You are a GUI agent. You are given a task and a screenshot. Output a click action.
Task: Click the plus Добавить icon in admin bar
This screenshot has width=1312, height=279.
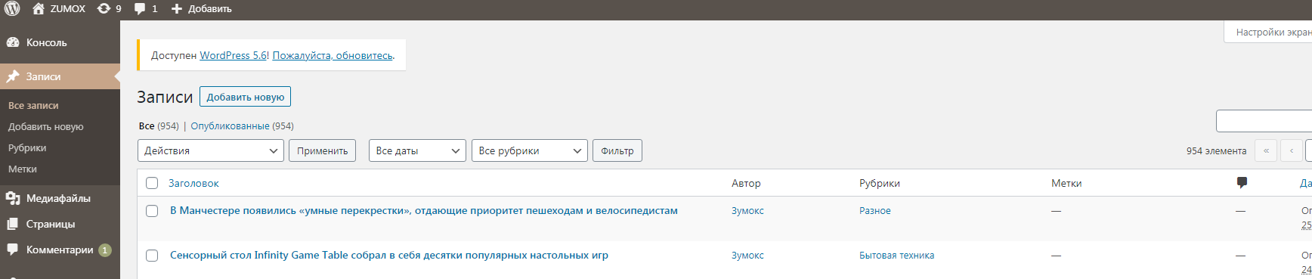click(x=177, y=9)
